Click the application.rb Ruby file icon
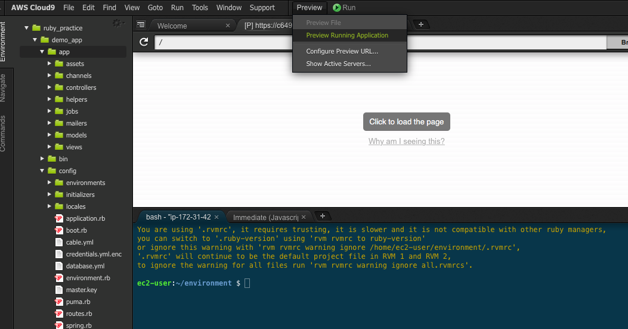The width and height of the screenshot is (628, 329). [59, 218]
